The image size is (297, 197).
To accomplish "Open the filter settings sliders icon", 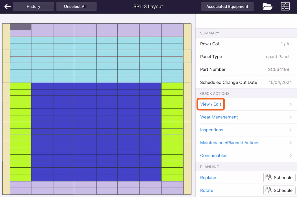I will 285,6.
